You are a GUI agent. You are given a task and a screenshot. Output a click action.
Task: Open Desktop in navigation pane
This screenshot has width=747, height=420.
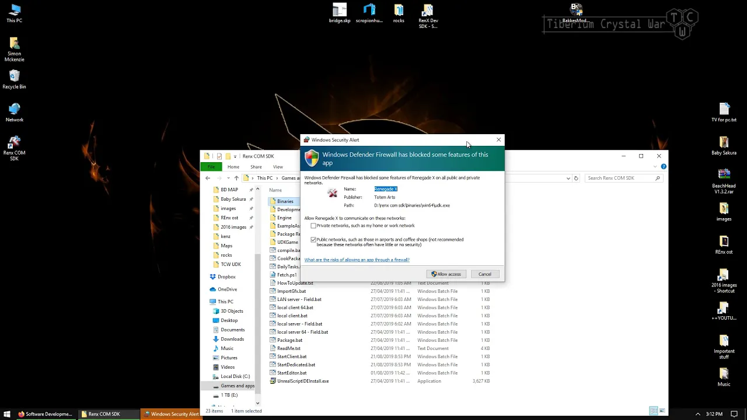pos(229,320)
